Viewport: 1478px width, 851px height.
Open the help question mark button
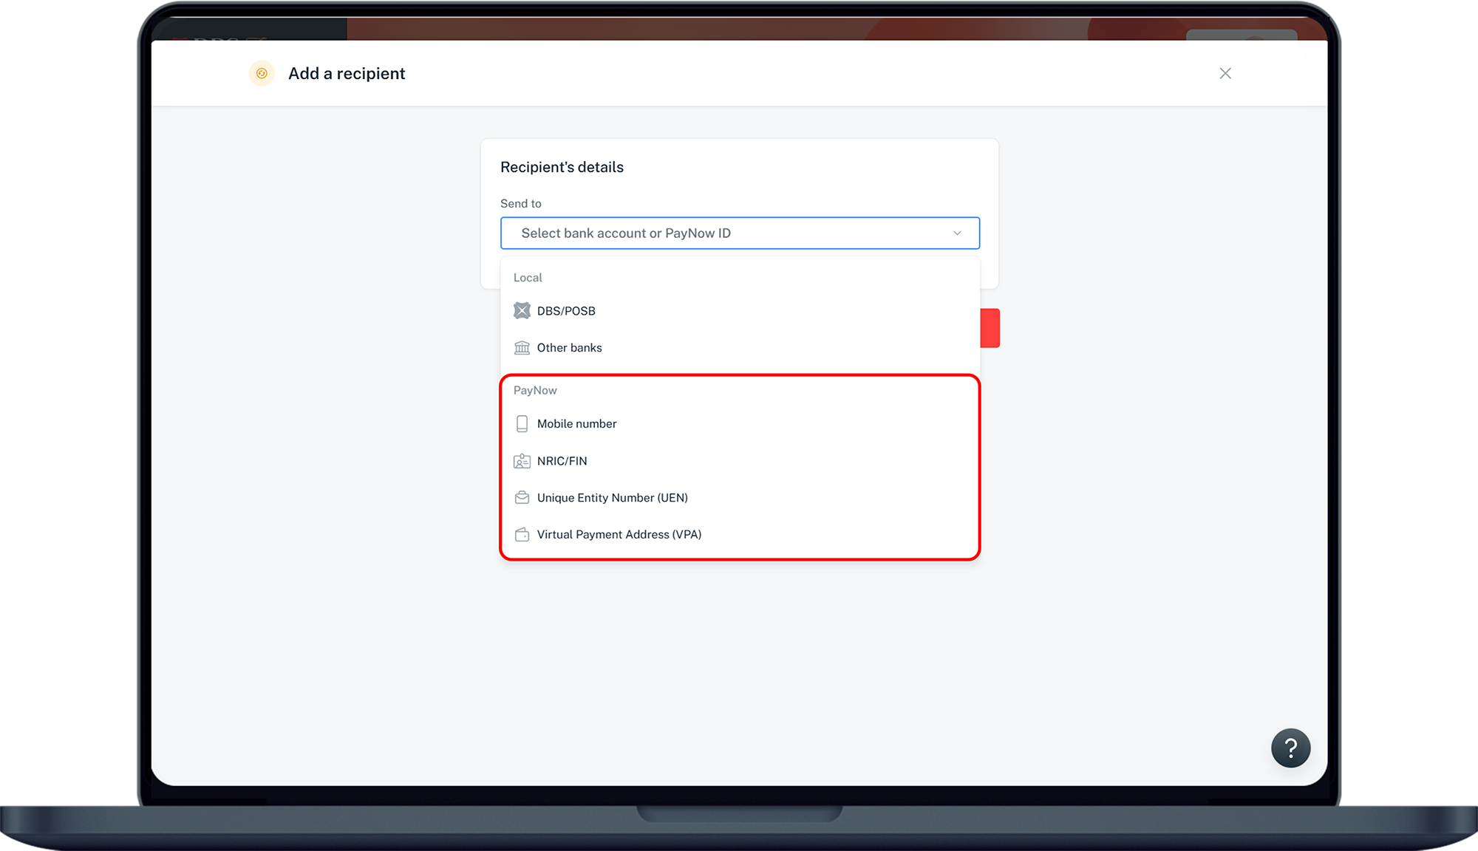pos(1290,748)
